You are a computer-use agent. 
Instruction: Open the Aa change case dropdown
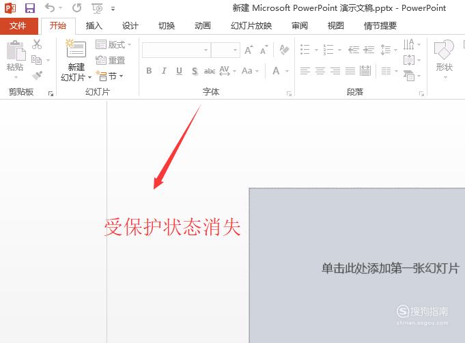coord(251,71)
